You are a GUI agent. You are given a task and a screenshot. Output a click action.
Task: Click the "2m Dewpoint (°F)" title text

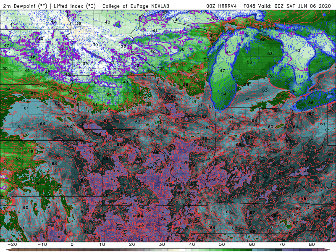[x=25, y=6]
